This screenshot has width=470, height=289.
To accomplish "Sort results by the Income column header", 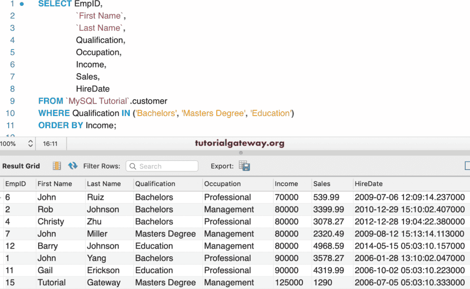I will point(286,184).
